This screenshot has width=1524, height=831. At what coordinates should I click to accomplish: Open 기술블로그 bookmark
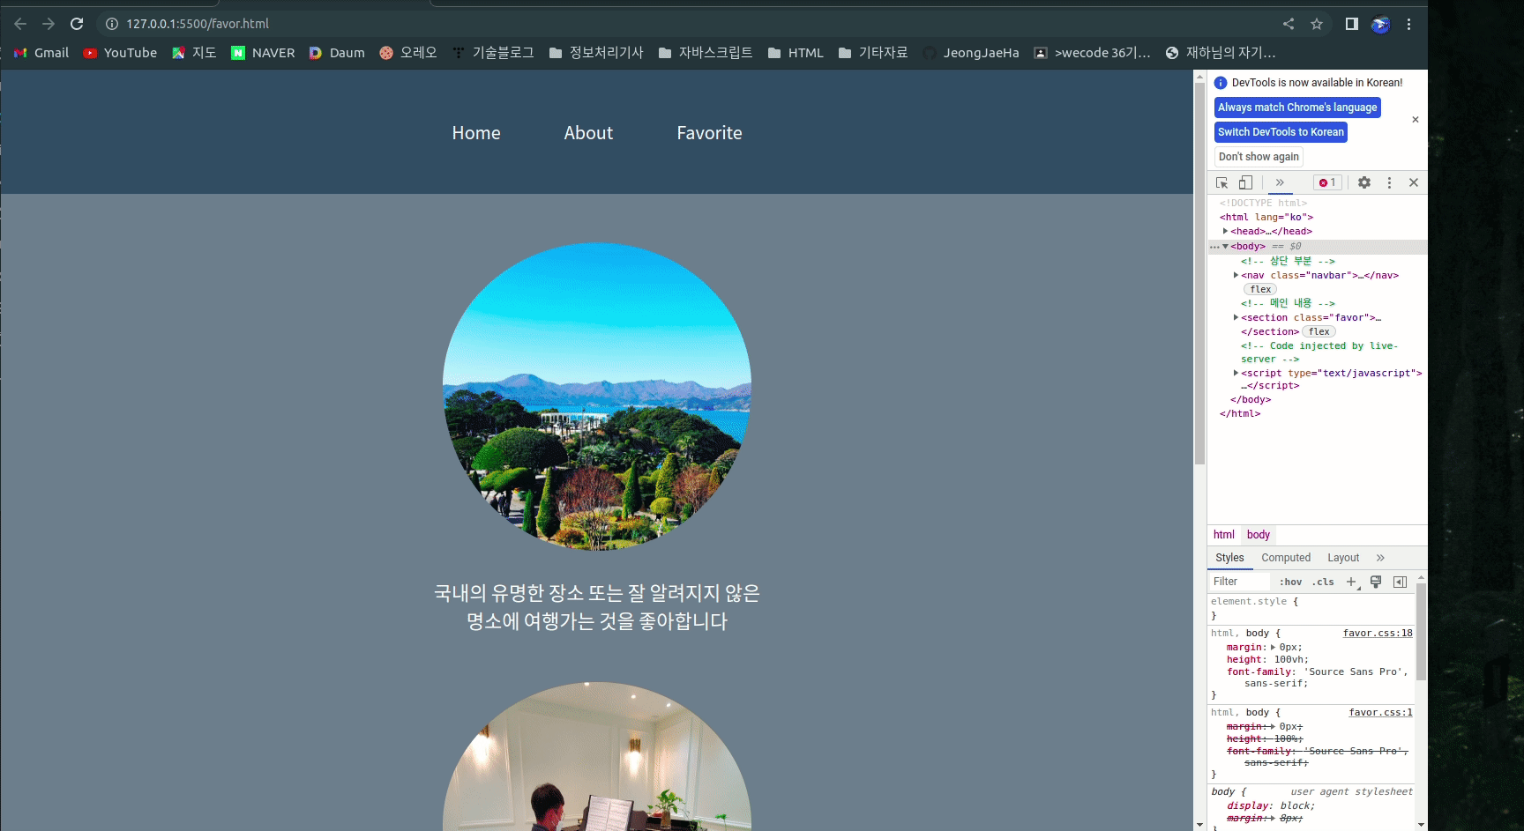493,53
